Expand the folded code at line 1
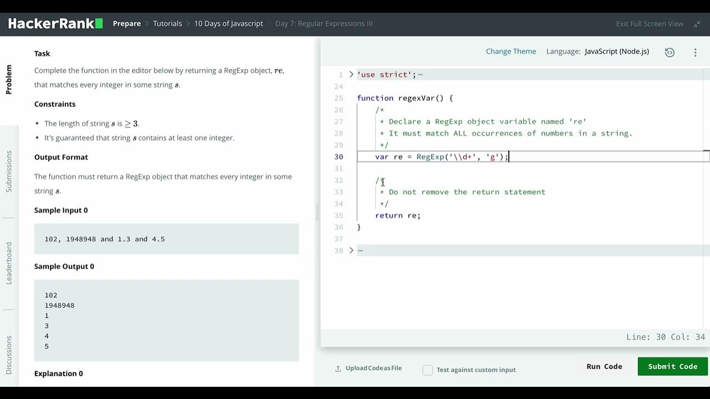Screen dimensions: 710x399 coord(351,74)
